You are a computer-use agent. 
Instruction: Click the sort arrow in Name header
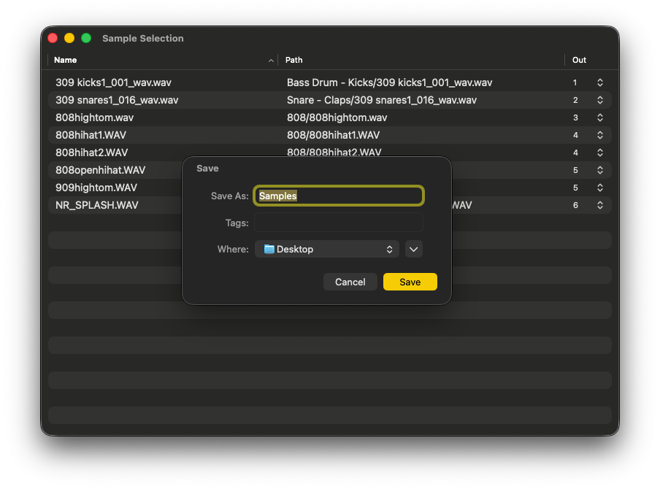click(x=272, y=60)
